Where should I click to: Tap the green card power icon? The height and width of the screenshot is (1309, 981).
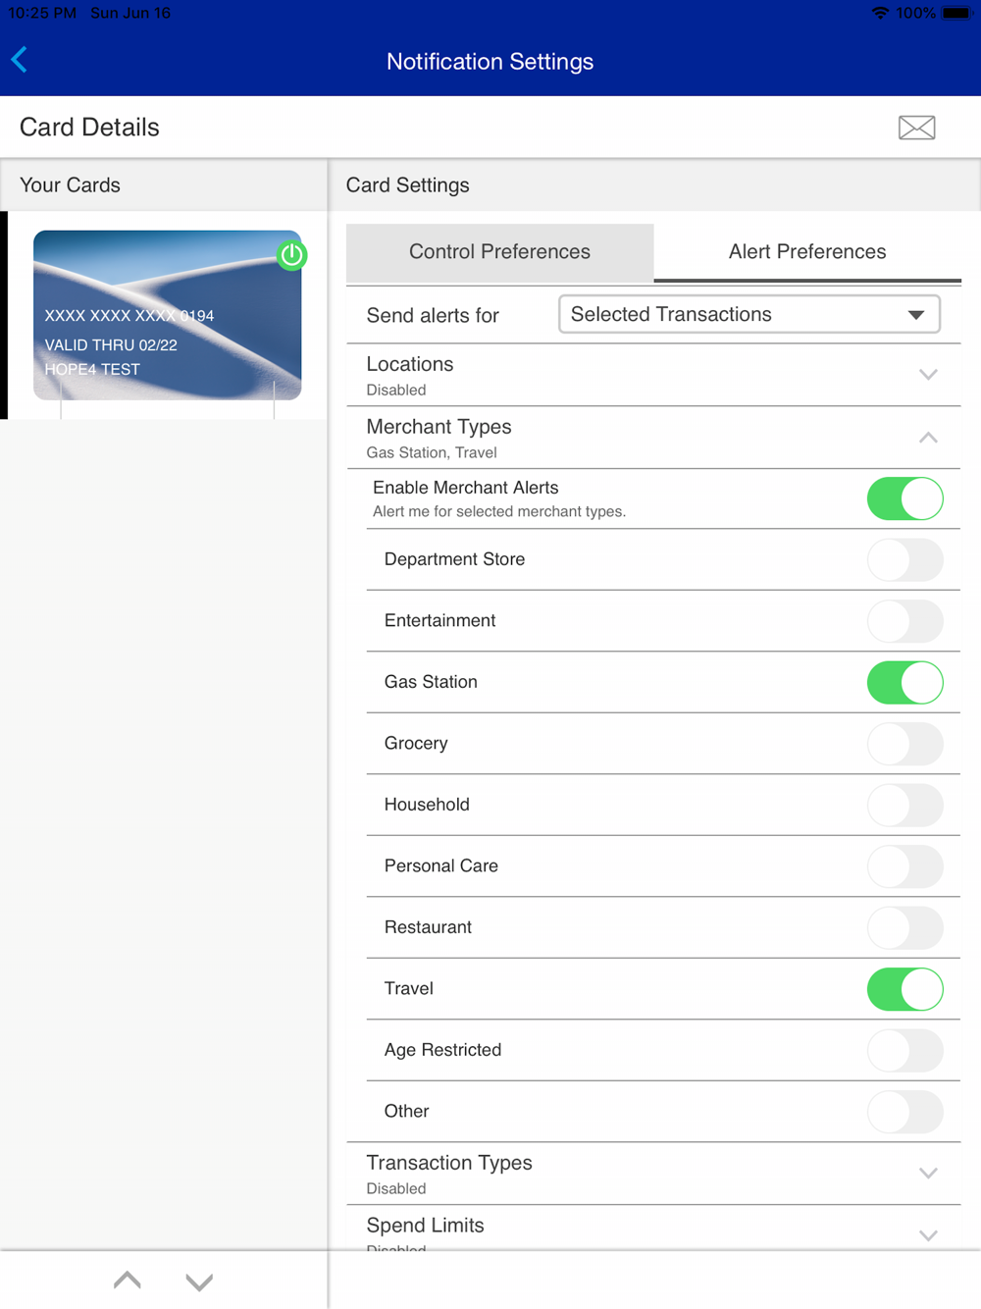291,255
